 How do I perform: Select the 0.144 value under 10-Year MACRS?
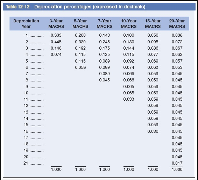point(129,48)
